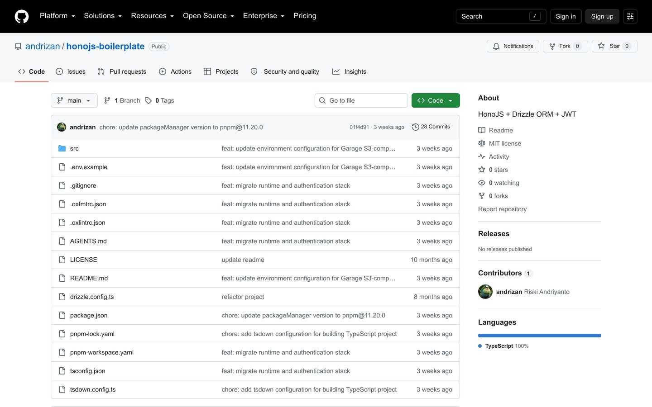Click the GitHub logo icon
This screenshot has height=407, width=652.
click(22, 16)
